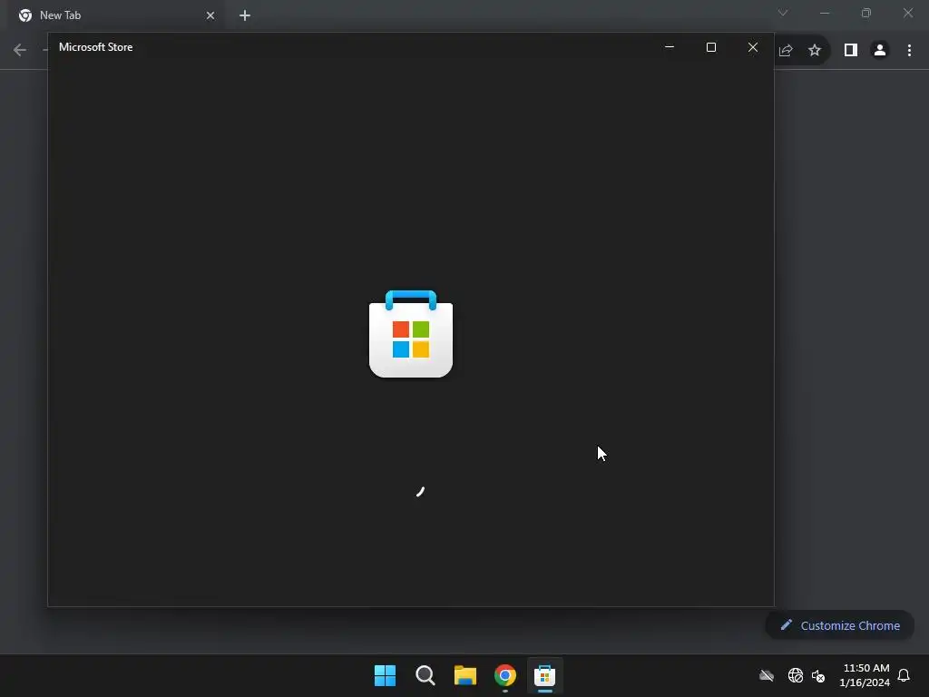
Task: Open the Chrome three-dot menu
Action: point(909,51)
